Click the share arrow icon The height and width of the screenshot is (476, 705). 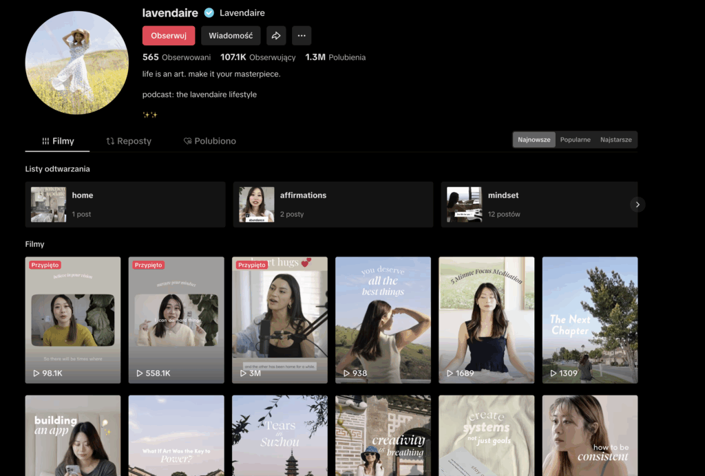tap(276, 36)
